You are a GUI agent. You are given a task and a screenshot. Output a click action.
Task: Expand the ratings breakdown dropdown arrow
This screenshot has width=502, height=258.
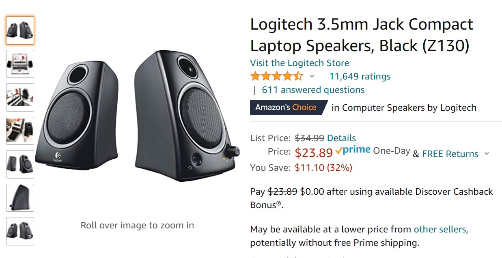[312, 76]
